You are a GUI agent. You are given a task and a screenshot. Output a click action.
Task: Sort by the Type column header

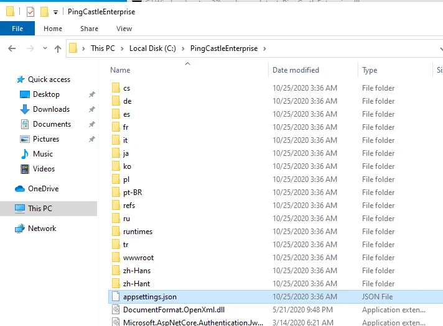click(370, 70)
